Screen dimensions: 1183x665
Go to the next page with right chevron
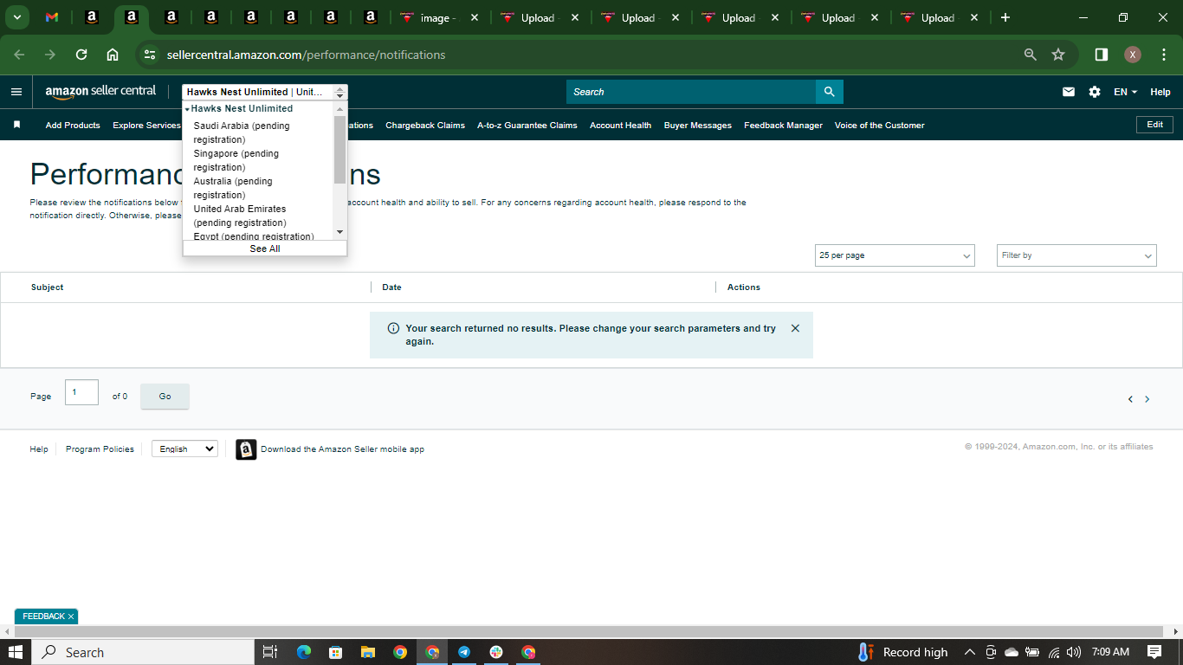(1147, 399)
